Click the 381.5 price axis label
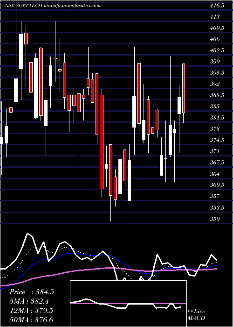This screenshot has width=233, height=327. pos(217,118)
